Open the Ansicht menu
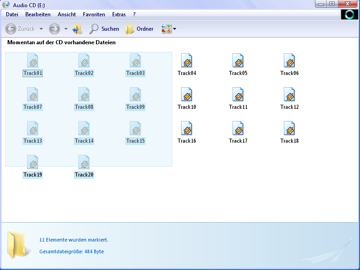This screenshot has width=360, height=270. point(67,14)
